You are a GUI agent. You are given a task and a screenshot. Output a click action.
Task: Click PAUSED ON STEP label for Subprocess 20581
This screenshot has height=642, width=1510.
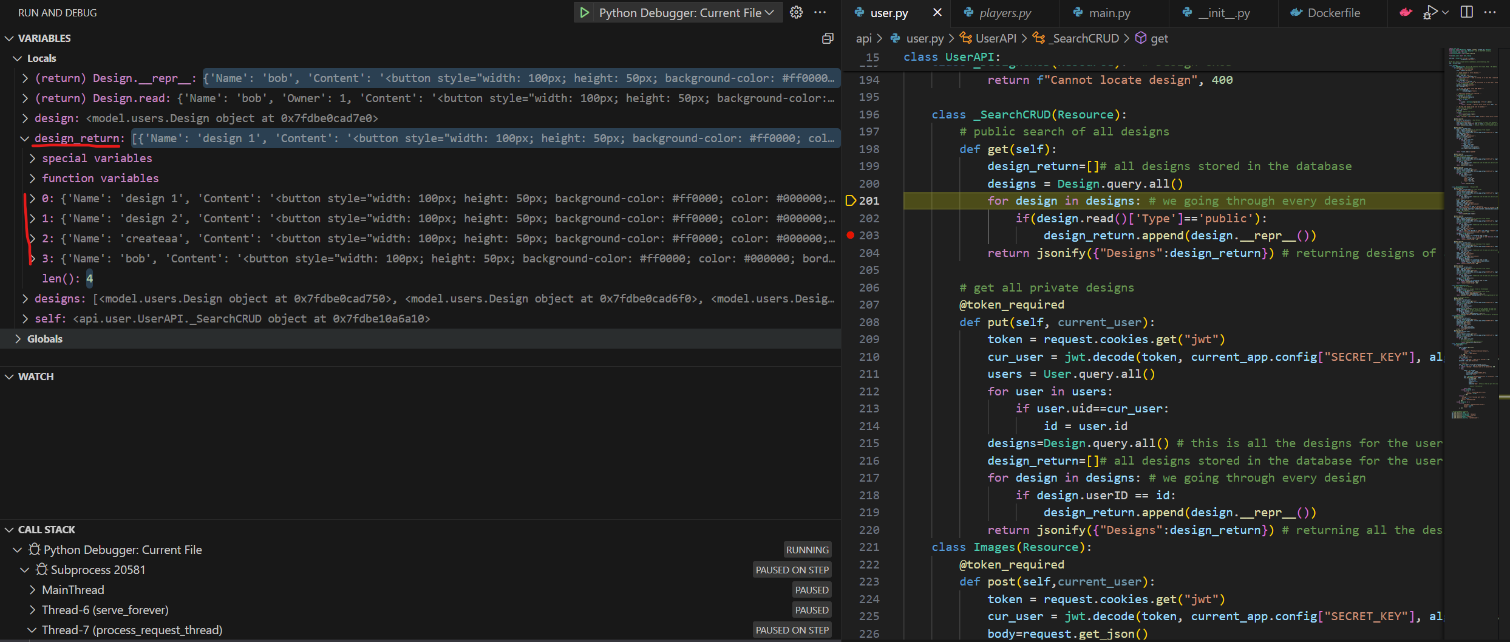point(792,570)
